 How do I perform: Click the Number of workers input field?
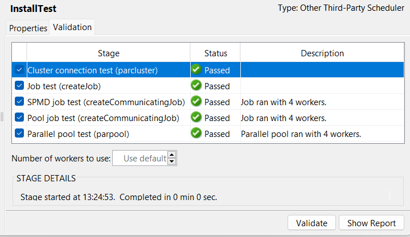pyautogui.click(x=140, y=158)
